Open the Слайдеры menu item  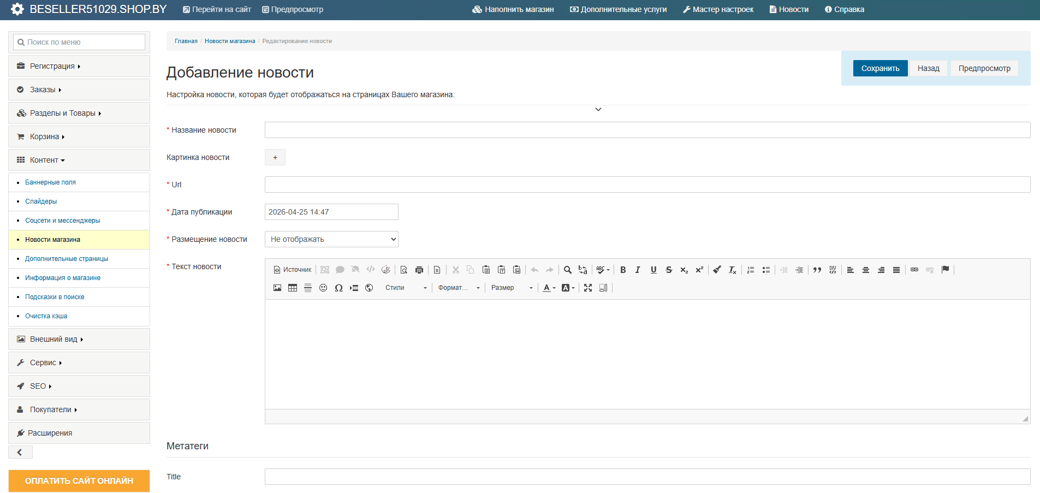coord(41,201)
